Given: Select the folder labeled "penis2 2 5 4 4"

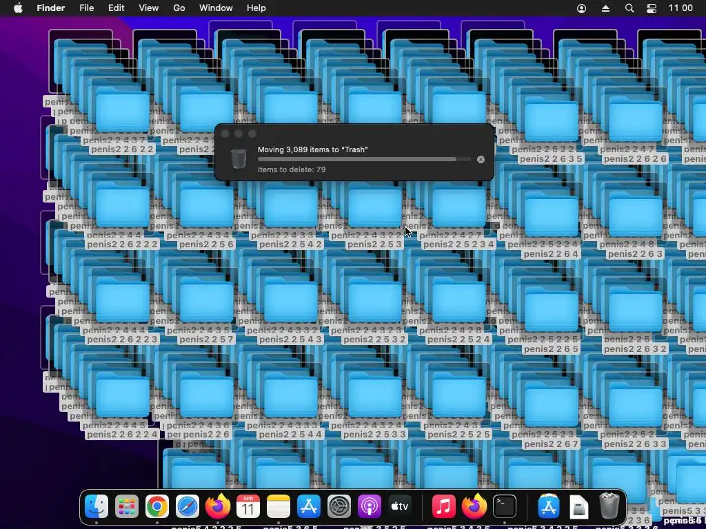Looking at the screenshot, I should pyautogui.click(x=290, y=397).
